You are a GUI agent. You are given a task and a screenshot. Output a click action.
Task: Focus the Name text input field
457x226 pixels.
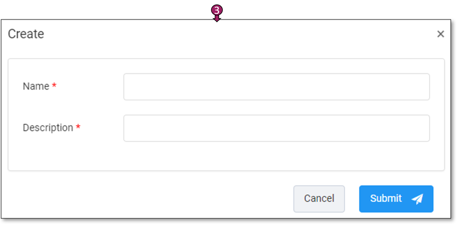pos(276,87)
